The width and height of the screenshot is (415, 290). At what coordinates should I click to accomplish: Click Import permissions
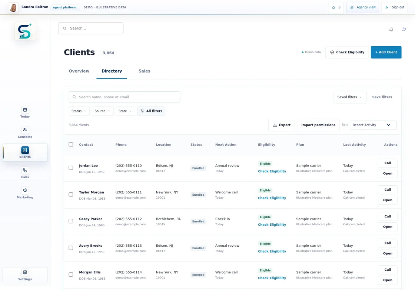(x=318, y=125)
